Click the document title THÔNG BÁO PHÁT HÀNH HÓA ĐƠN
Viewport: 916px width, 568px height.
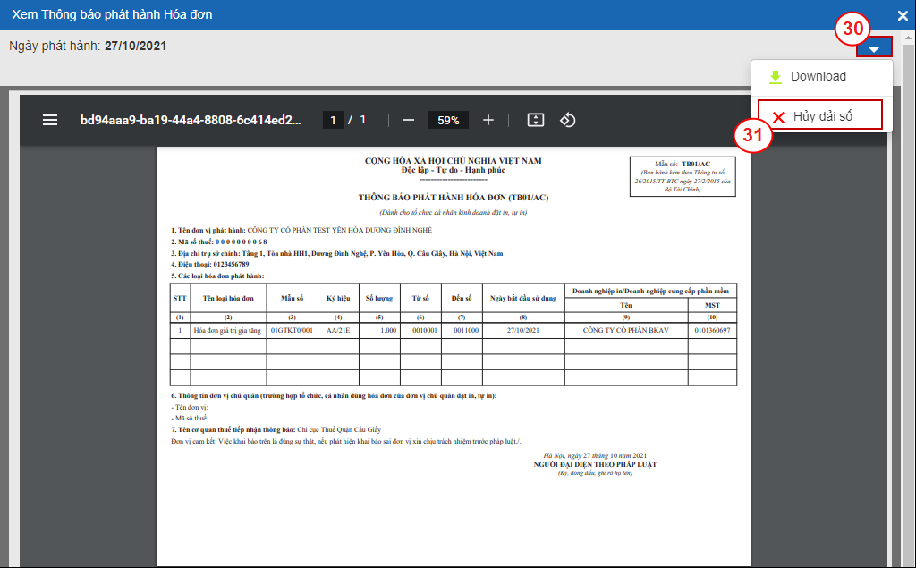click(x=454, y=198)
